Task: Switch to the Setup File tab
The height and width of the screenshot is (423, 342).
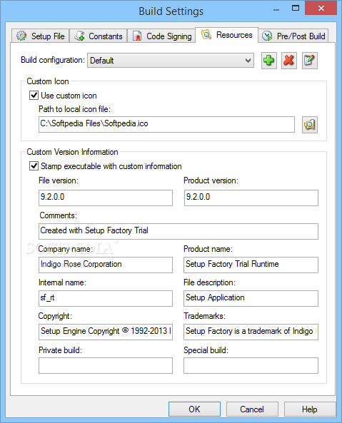Action: pyautogui.click(x=40, y=36)
